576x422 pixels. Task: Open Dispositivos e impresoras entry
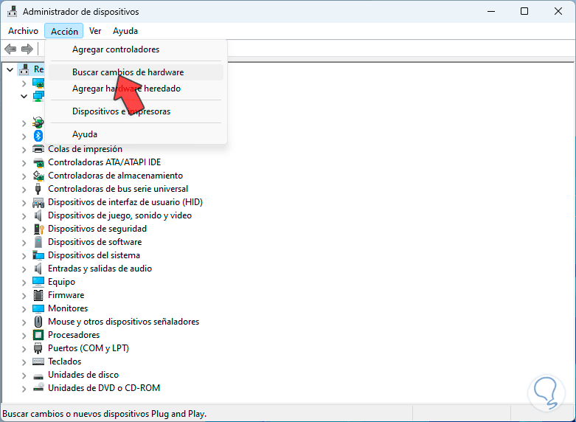(x=136, y=111)
